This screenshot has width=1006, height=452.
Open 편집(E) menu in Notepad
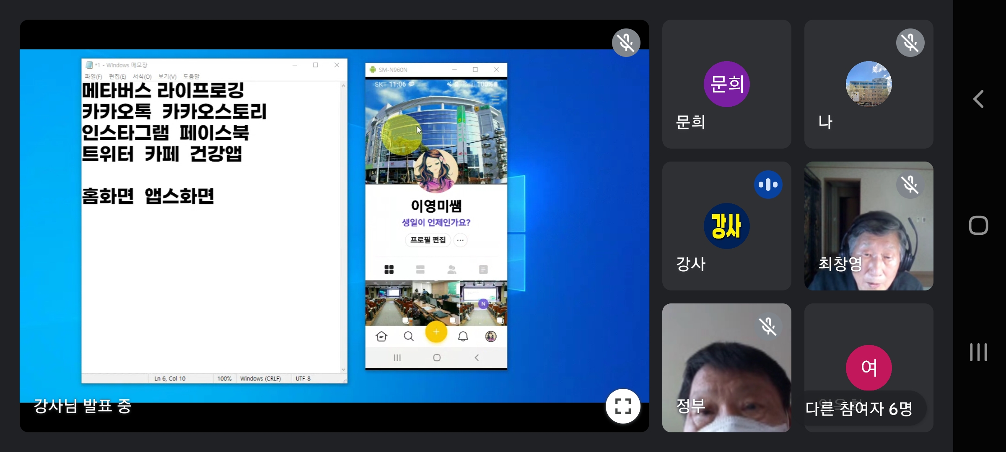tap(117, 77)
